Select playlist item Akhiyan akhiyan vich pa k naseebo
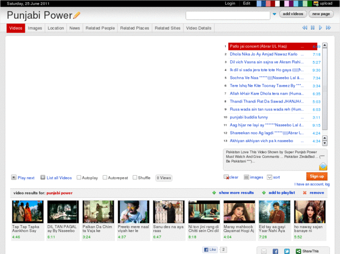 tap(272, 141)
